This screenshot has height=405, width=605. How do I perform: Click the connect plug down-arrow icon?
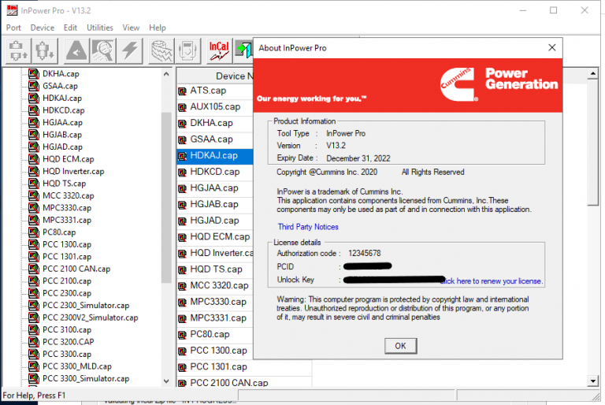(45, 50)
